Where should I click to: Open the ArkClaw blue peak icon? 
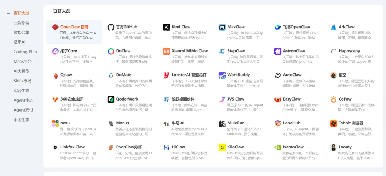333,27
